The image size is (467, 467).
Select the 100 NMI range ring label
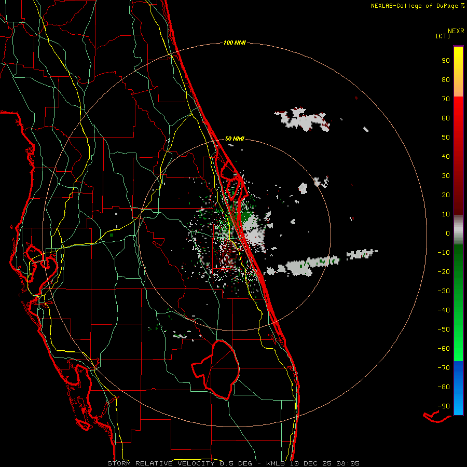pos(235,43)
